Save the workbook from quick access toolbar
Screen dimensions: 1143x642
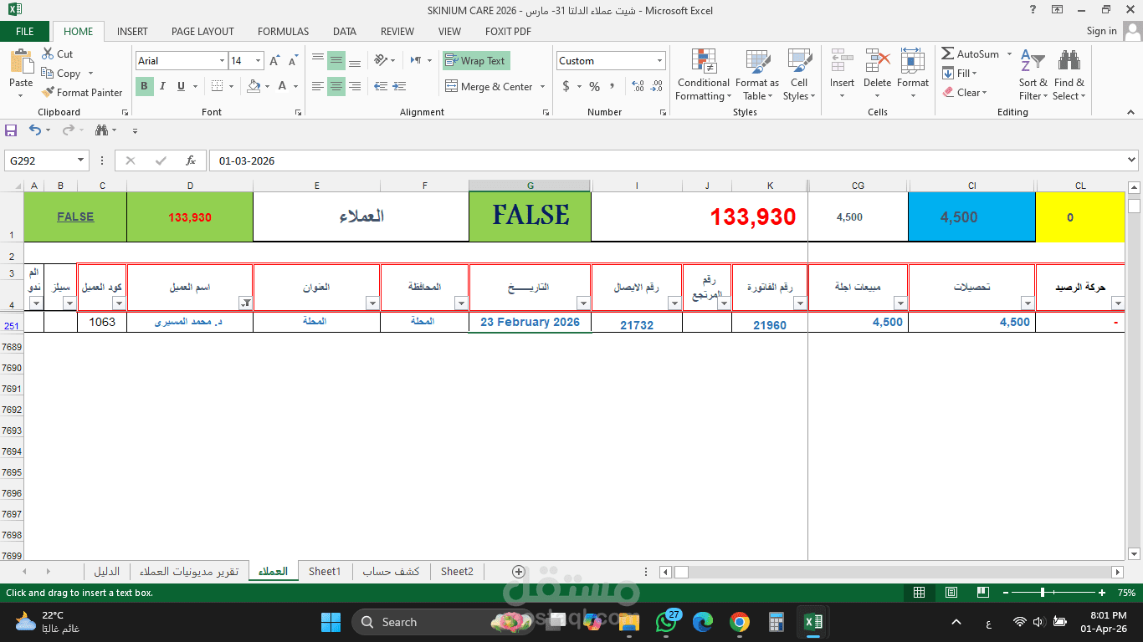(x=11, y=130)
